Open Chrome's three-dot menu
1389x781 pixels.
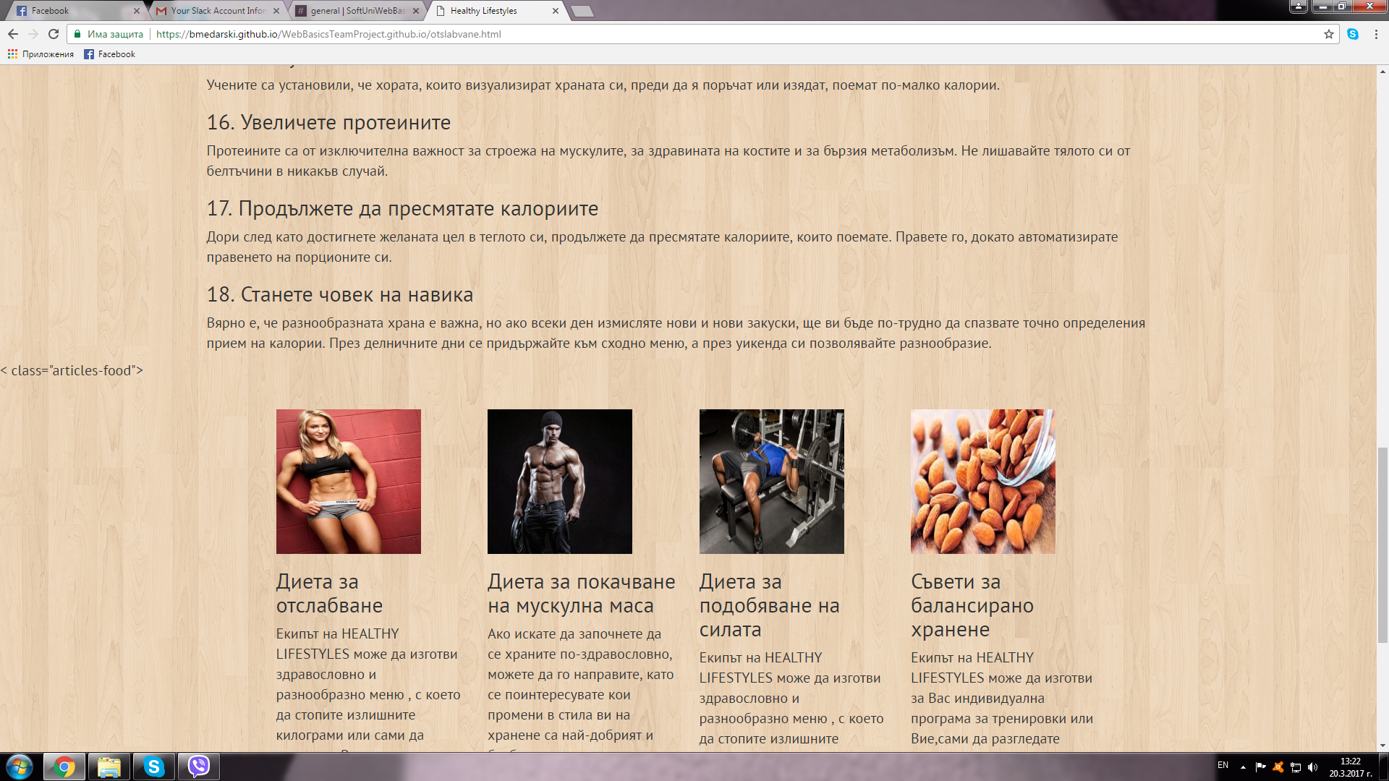point(1376,34)
